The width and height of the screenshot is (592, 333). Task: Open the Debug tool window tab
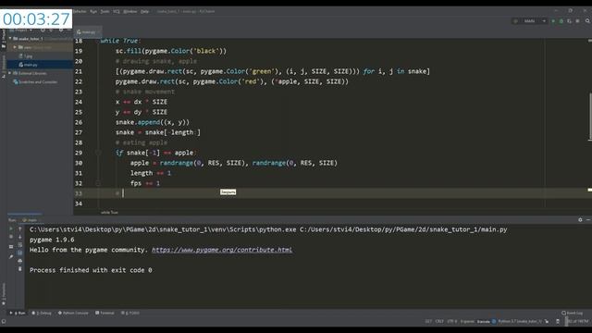tap(42, 313)
